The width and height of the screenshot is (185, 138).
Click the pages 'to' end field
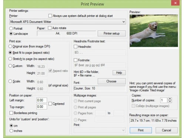click(119, 113)
